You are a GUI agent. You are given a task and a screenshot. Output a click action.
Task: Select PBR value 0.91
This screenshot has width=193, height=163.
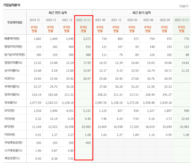(x=38, y=135)
